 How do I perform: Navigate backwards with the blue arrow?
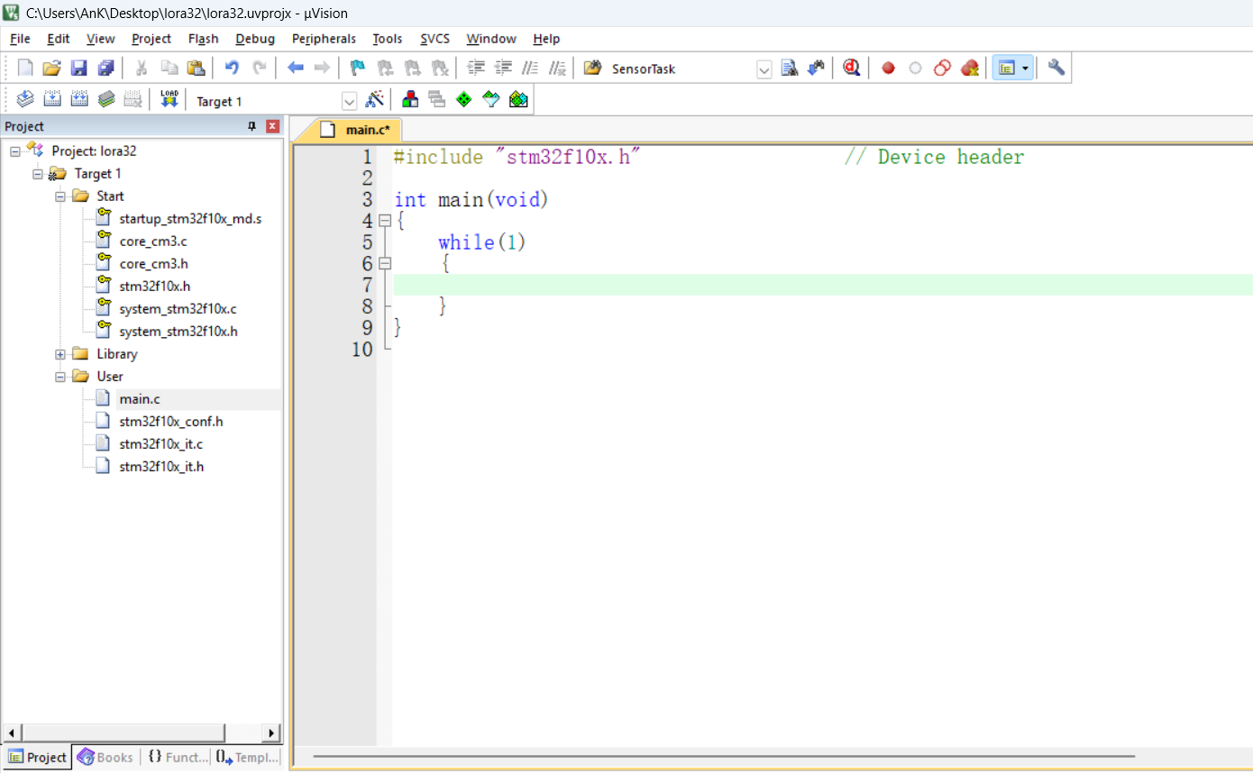(x=295, y=68)
